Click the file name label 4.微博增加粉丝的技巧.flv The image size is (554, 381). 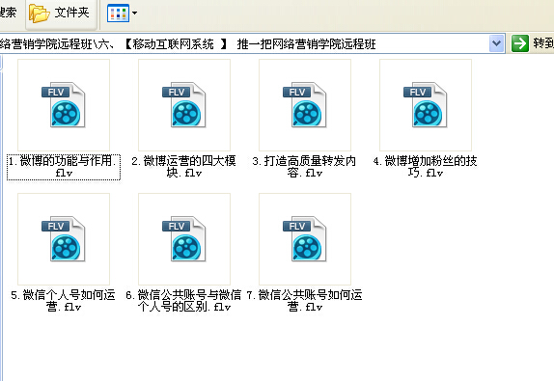426,167
